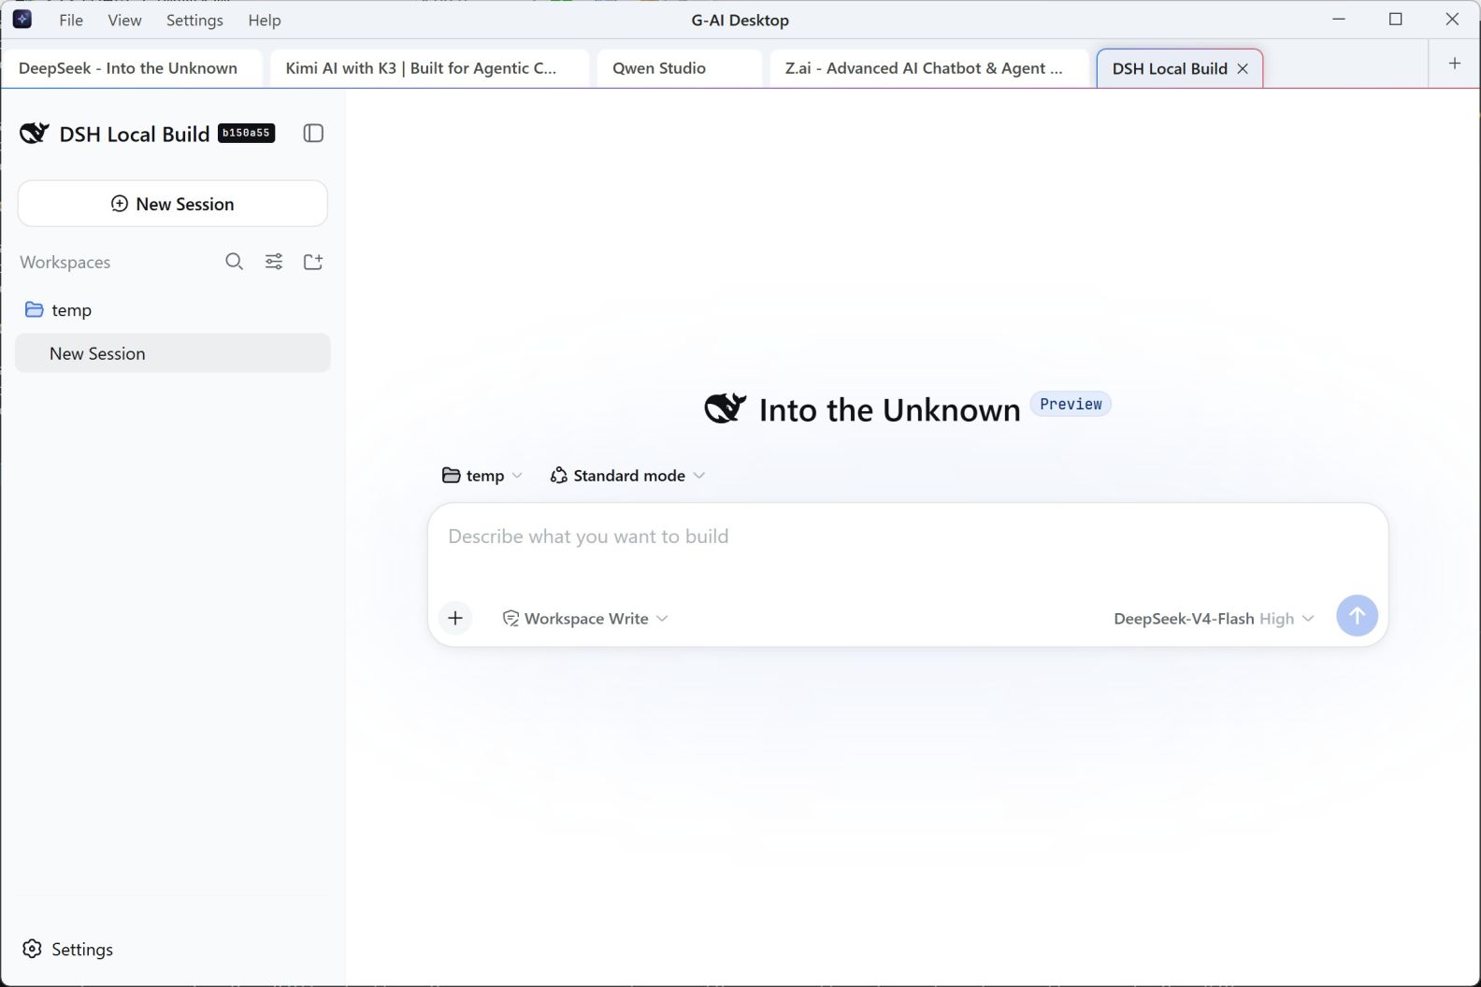Image resolution: width=1481 pixels, height=987 pixels.
Task: Open the Settings menu in menu bar
Action: (x=194, y=20)
